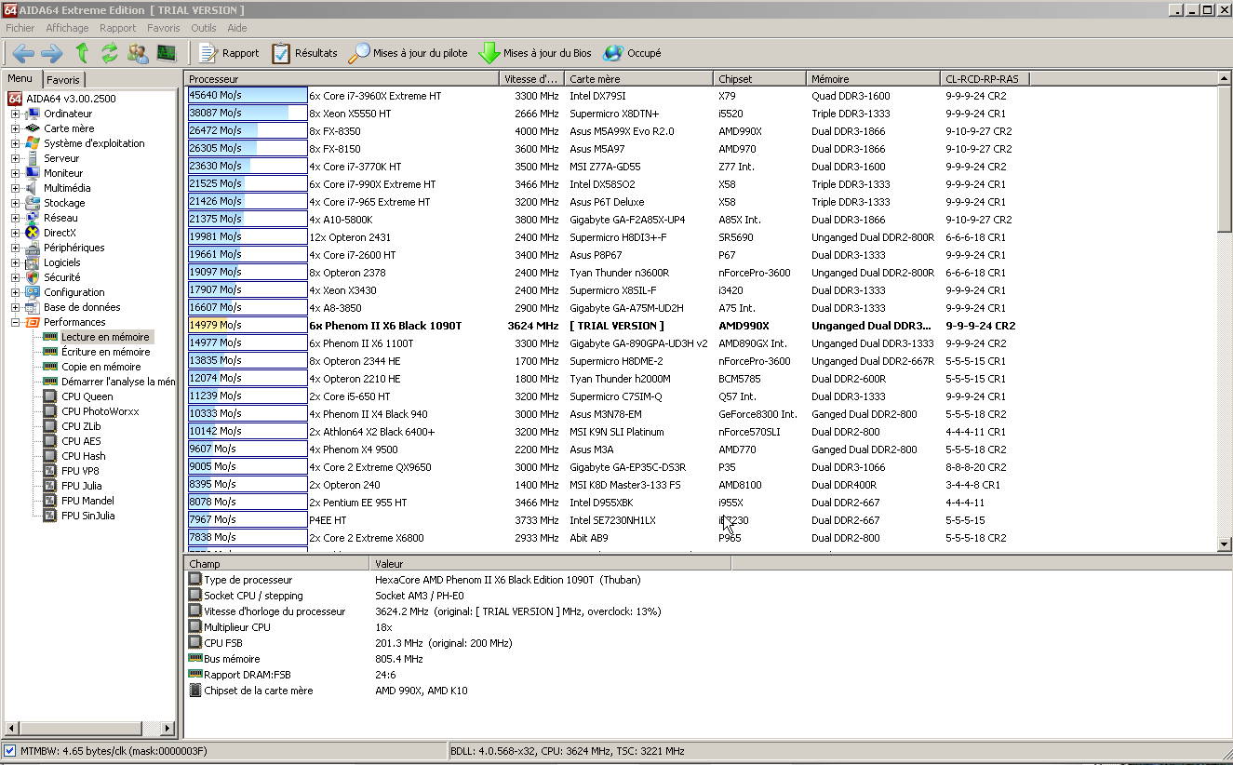The width and height of the screenshot is (1233, 765).
Task: Click the Occupé globe button
Action: click(x=632, y=53)
